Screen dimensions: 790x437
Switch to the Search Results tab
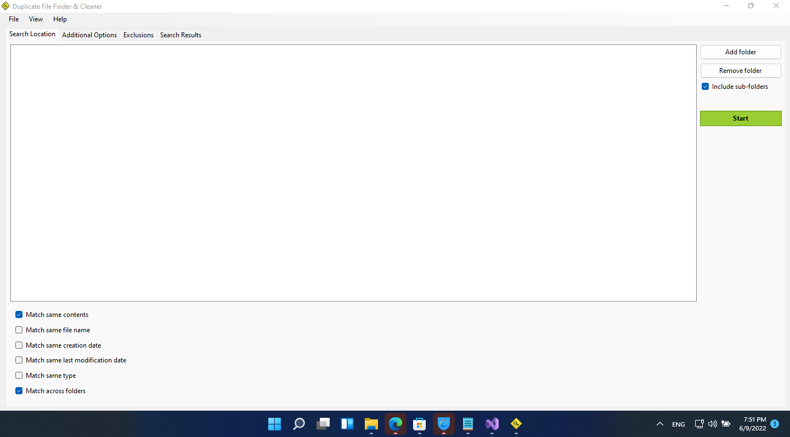(180, 35)
